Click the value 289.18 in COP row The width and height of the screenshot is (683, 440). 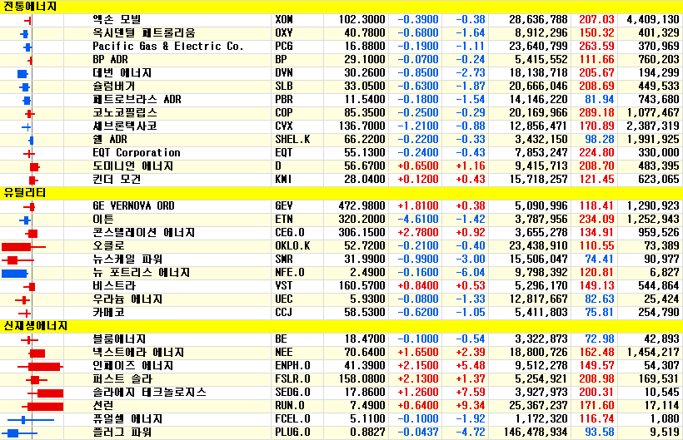point(596,112)
